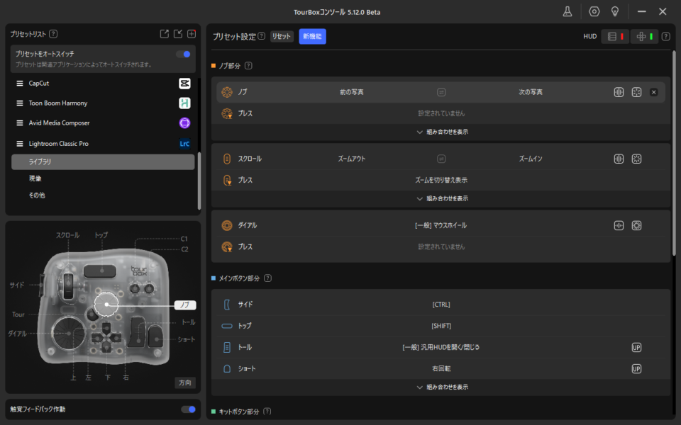Select the Toon Boom Harmony preset
This screenshot has width=681, height=425.
(58, 103)
